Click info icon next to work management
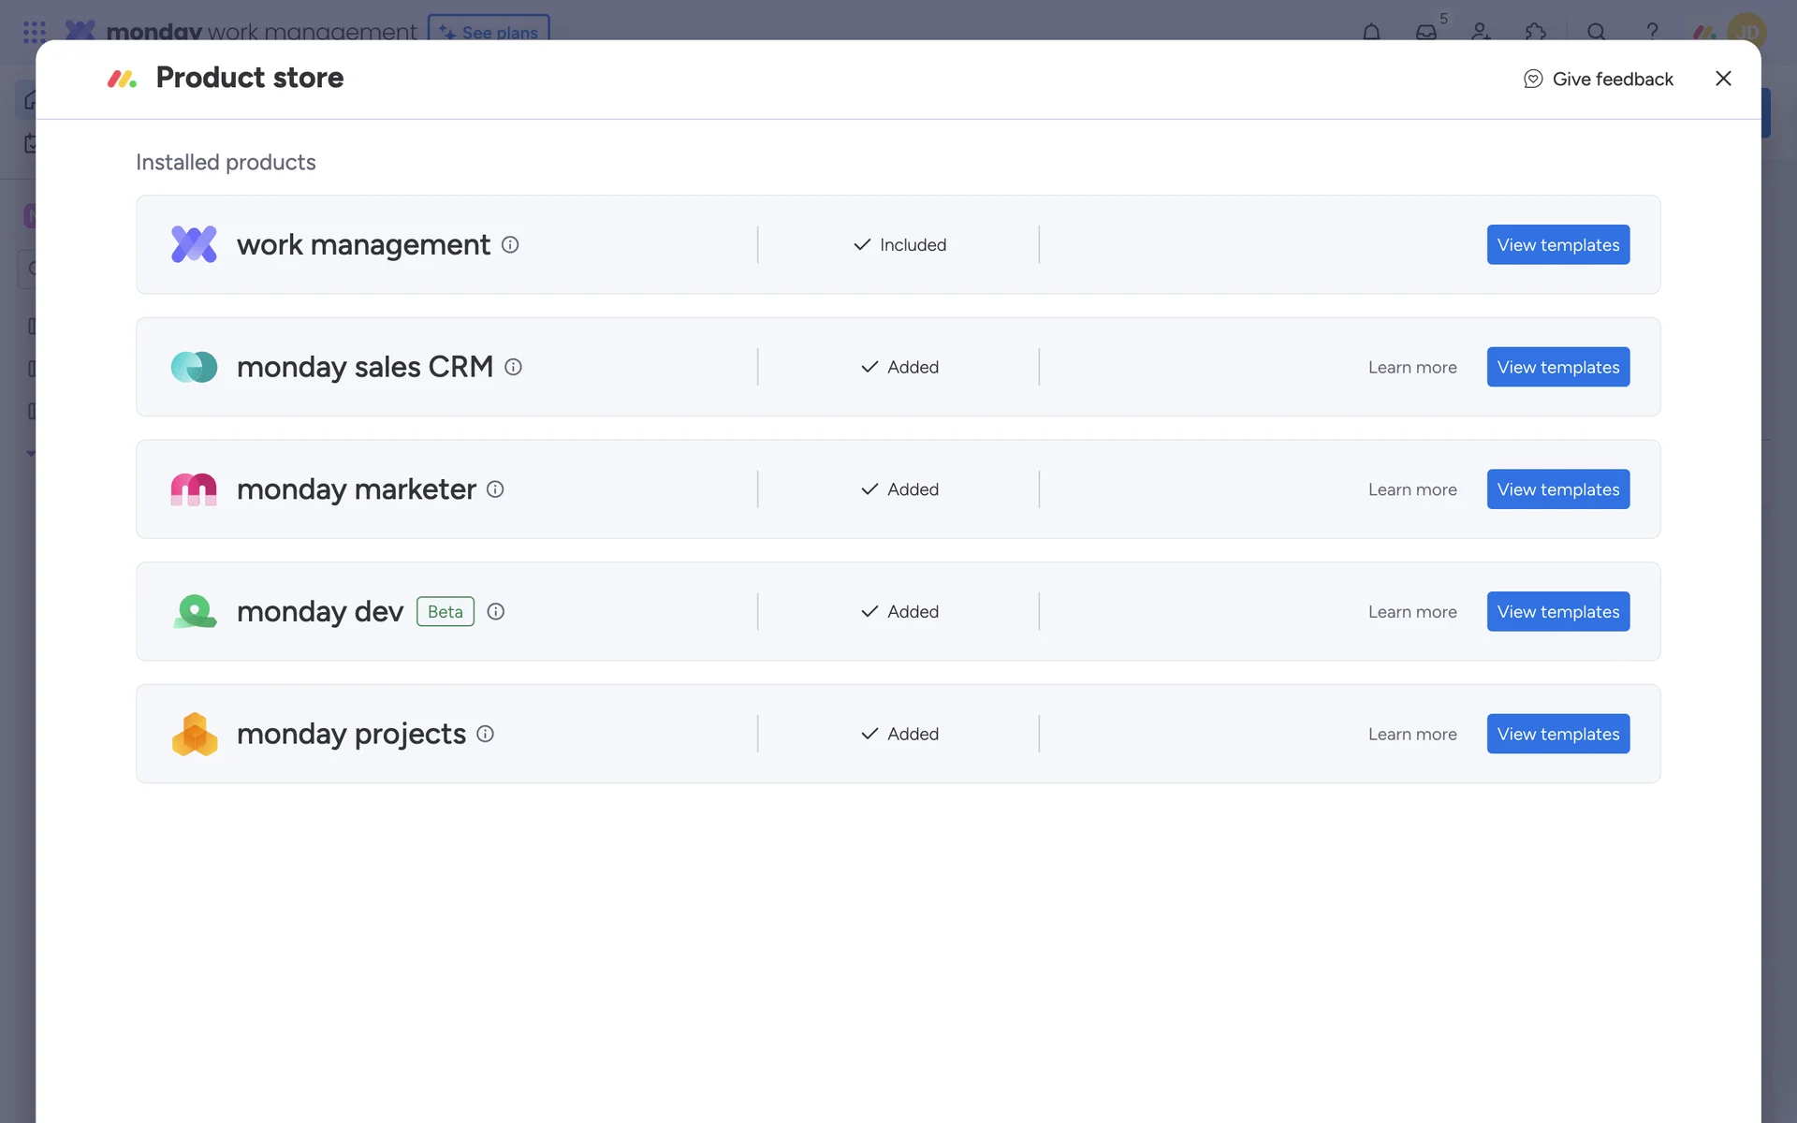The height and width of the screenshot is (1123, 1797). tap(510, 244)
